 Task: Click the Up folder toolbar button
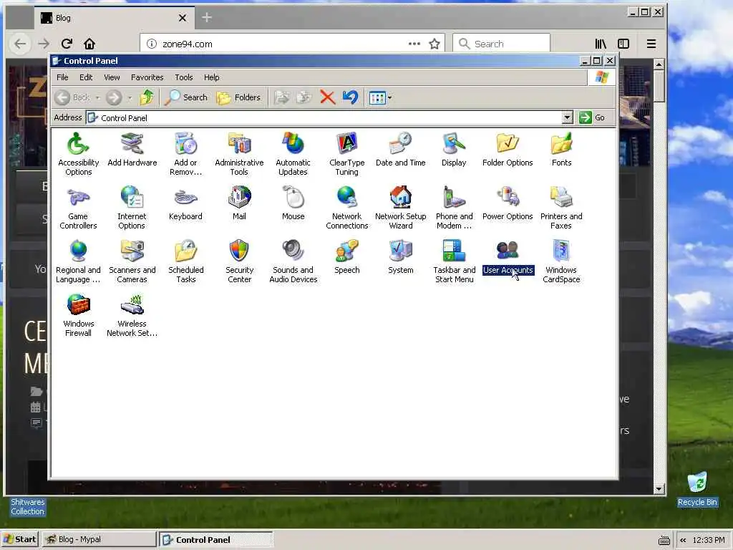(147, 97)
